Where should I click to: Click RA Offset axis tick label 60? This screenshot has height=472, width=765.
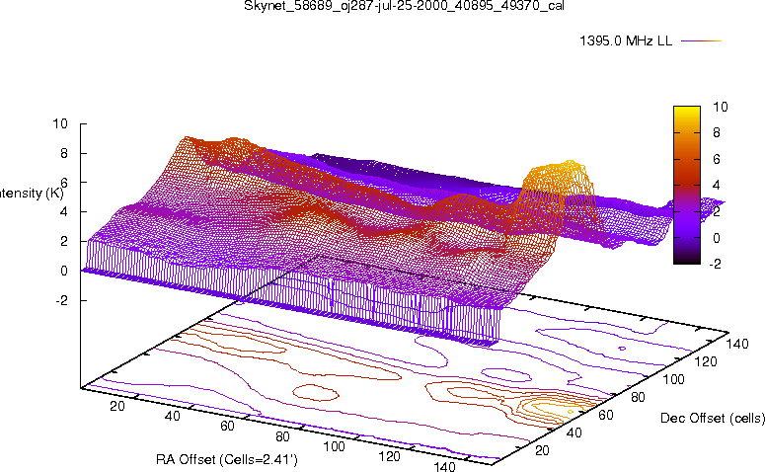click(x=227, y=427)
